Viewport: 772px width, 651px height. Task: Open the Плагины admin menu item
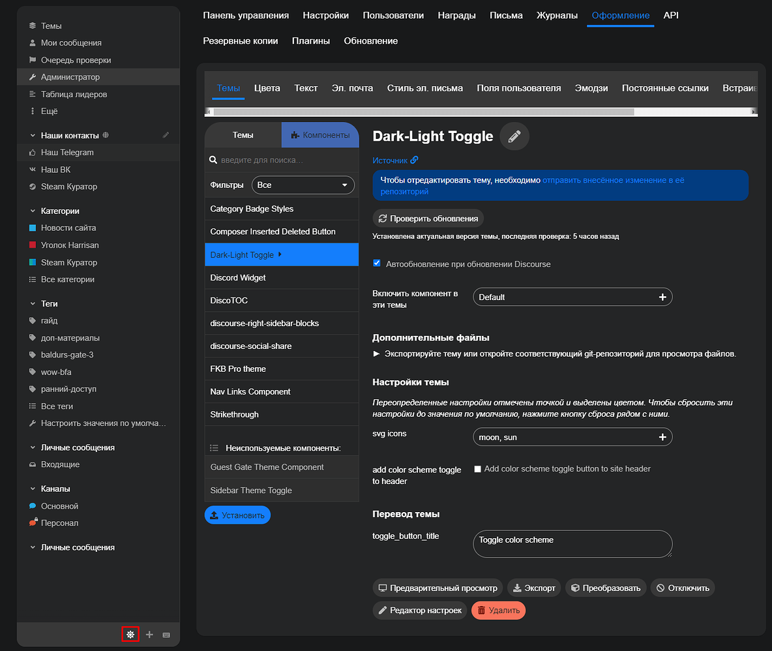click(x=310, y=40)
